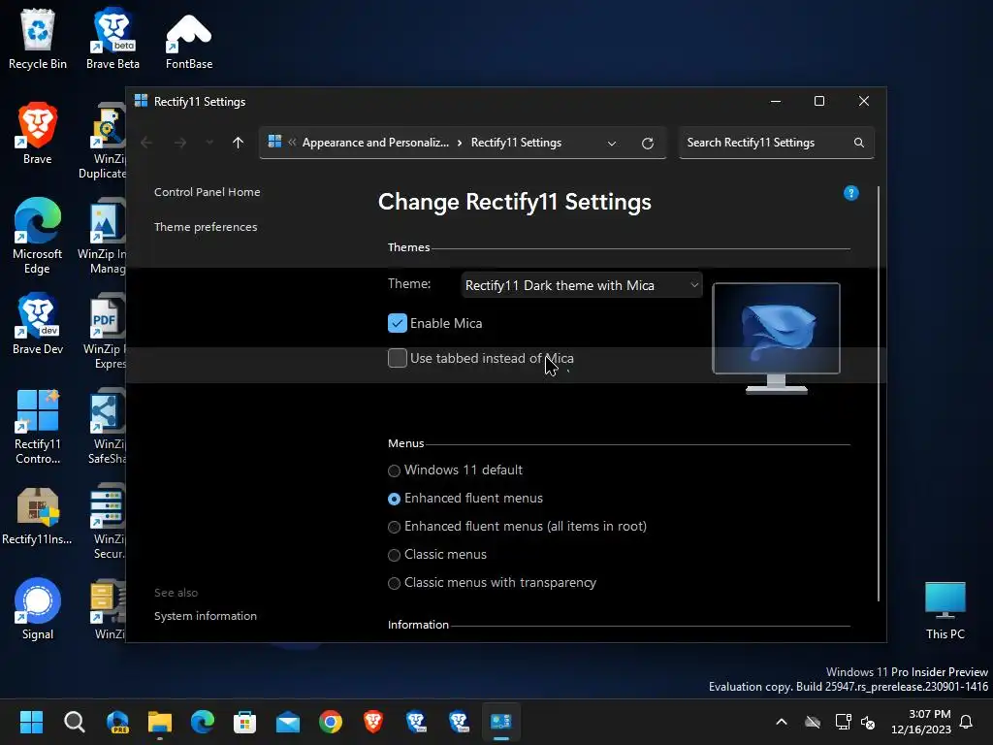Click the blue help question mark icon
993x745 pixels.
850,193
